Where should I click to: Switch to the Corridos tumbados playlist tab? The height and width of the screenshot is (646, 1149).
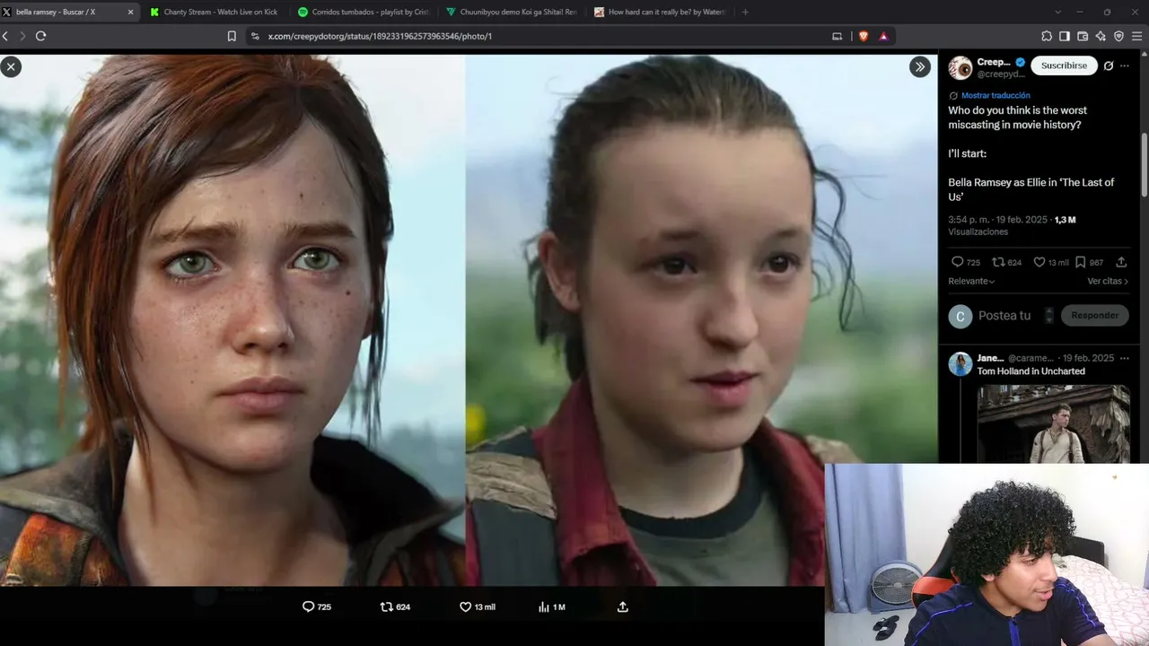tap(363, 12)
